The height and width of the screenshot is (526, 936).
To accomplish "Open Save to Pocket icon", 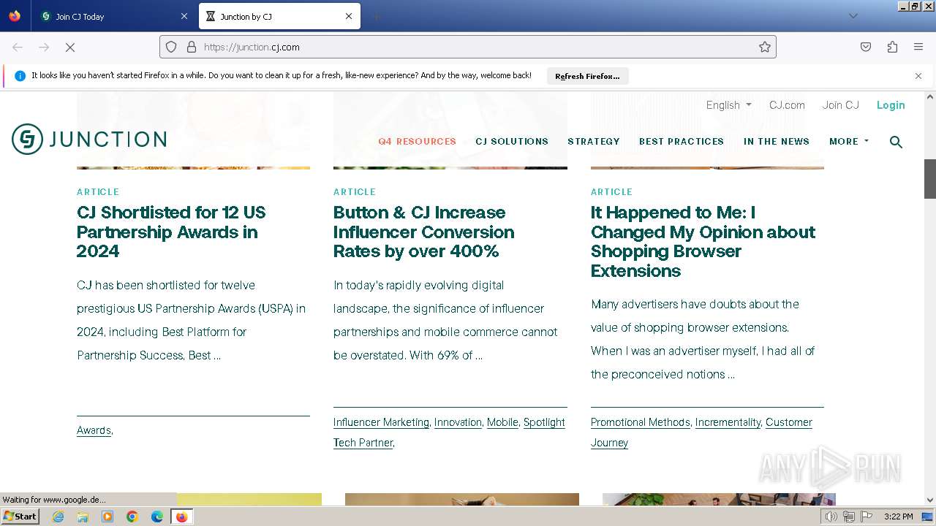I will [x=866, y=47].
